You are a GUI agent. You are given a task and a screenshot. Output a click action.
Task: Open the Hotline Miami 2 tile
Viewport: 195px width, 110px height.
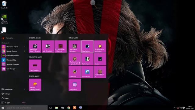100,72
